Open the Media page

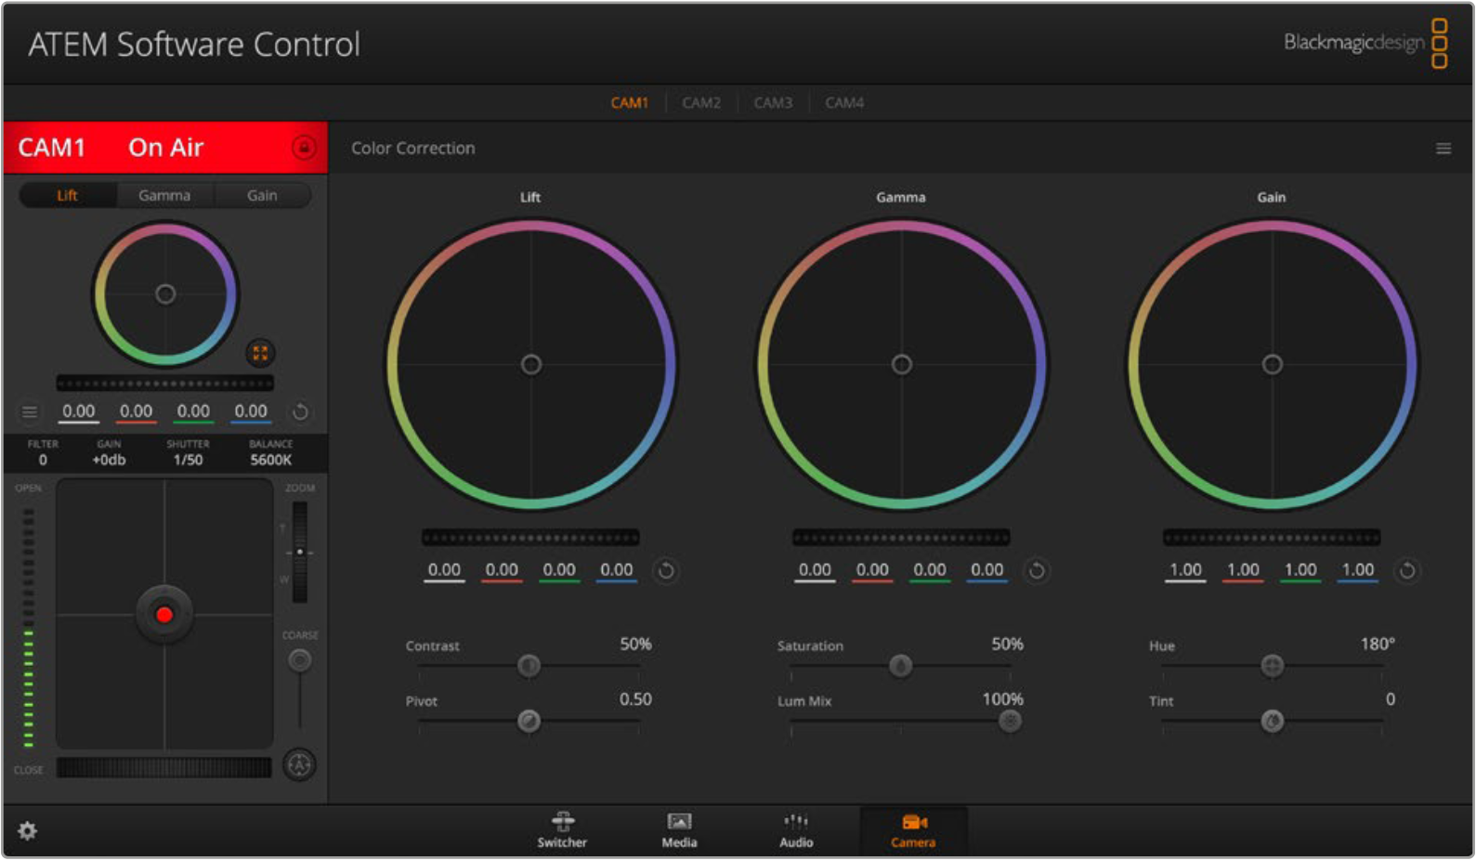click(x=679, y=829)
